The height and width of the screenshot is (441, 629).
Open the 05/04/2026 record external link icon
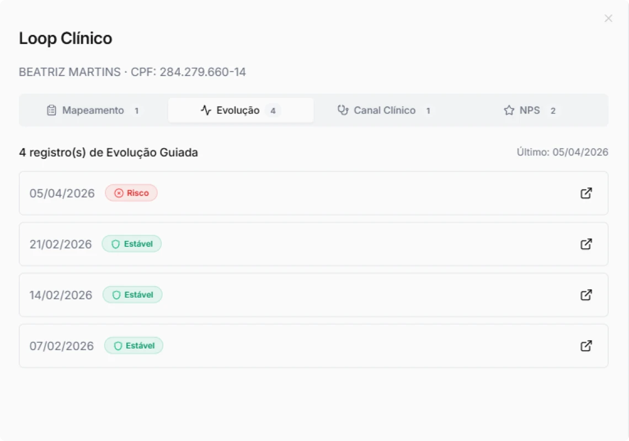(x=587, y=193)
